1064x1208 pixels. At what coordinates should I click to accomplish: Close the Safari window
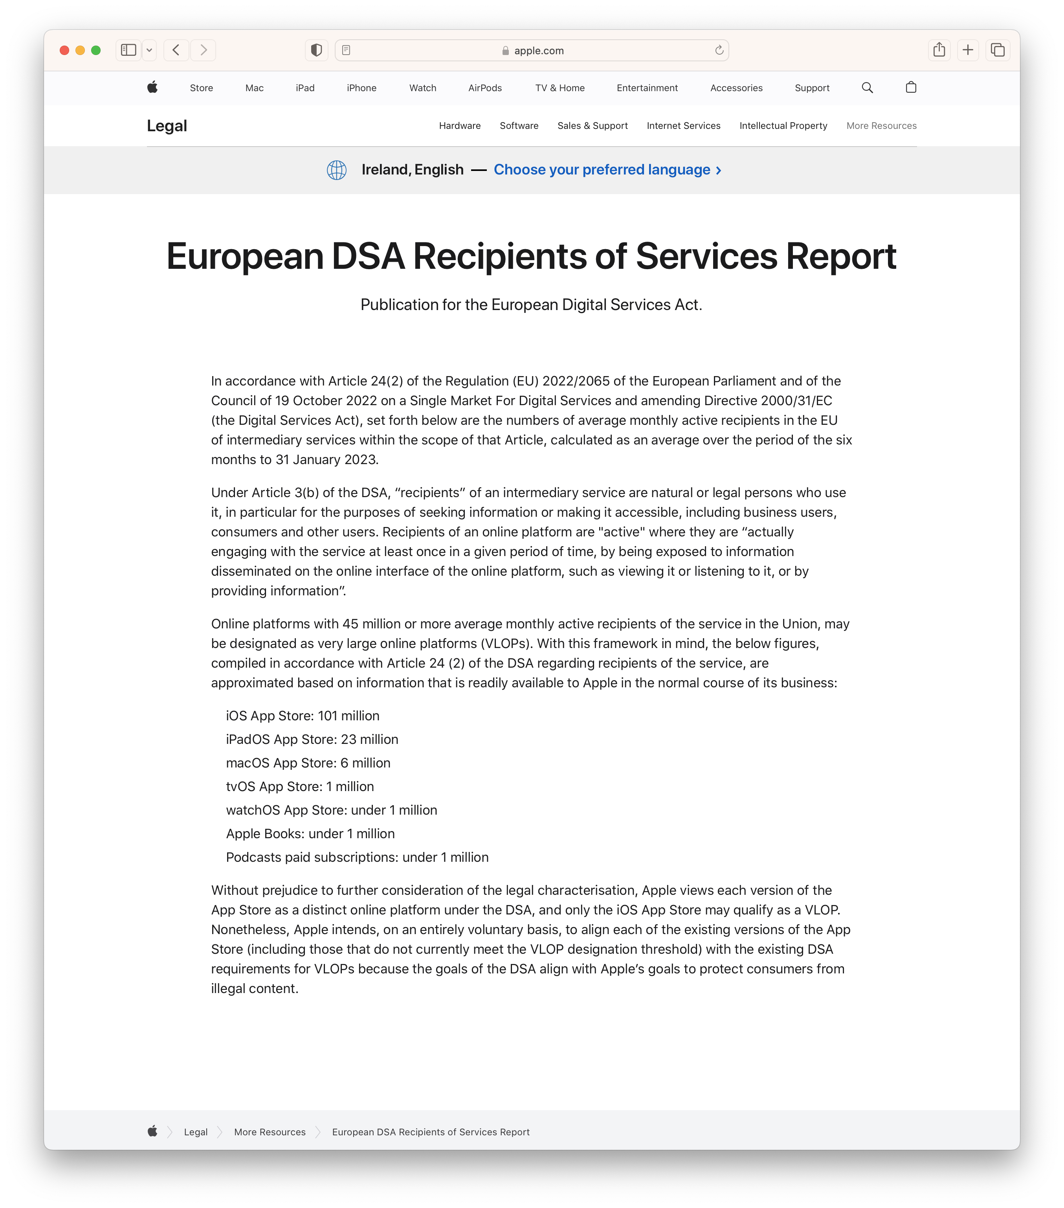(x=64, y=50)
